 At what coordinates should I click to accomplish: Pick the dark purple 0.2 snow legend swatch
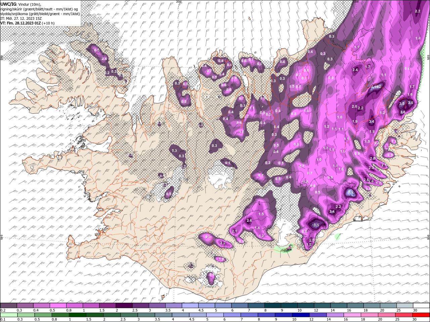[8, 306]
